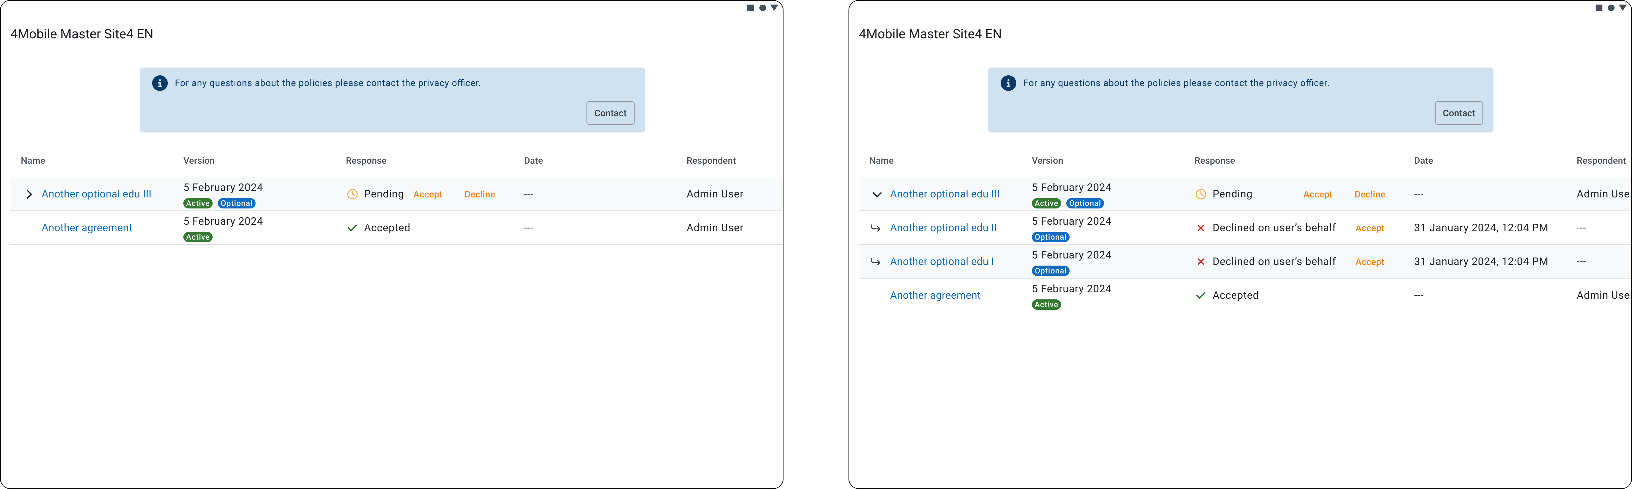The height and width of the screenshot is (489, 1632).
Task: Click Date column header in right window
Action: (x=1424, y=161)
